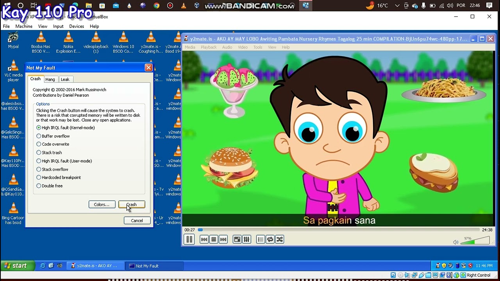Select the Mypal desktop icon
Viewport: 500px width, 281px height.
coord(13,40)
